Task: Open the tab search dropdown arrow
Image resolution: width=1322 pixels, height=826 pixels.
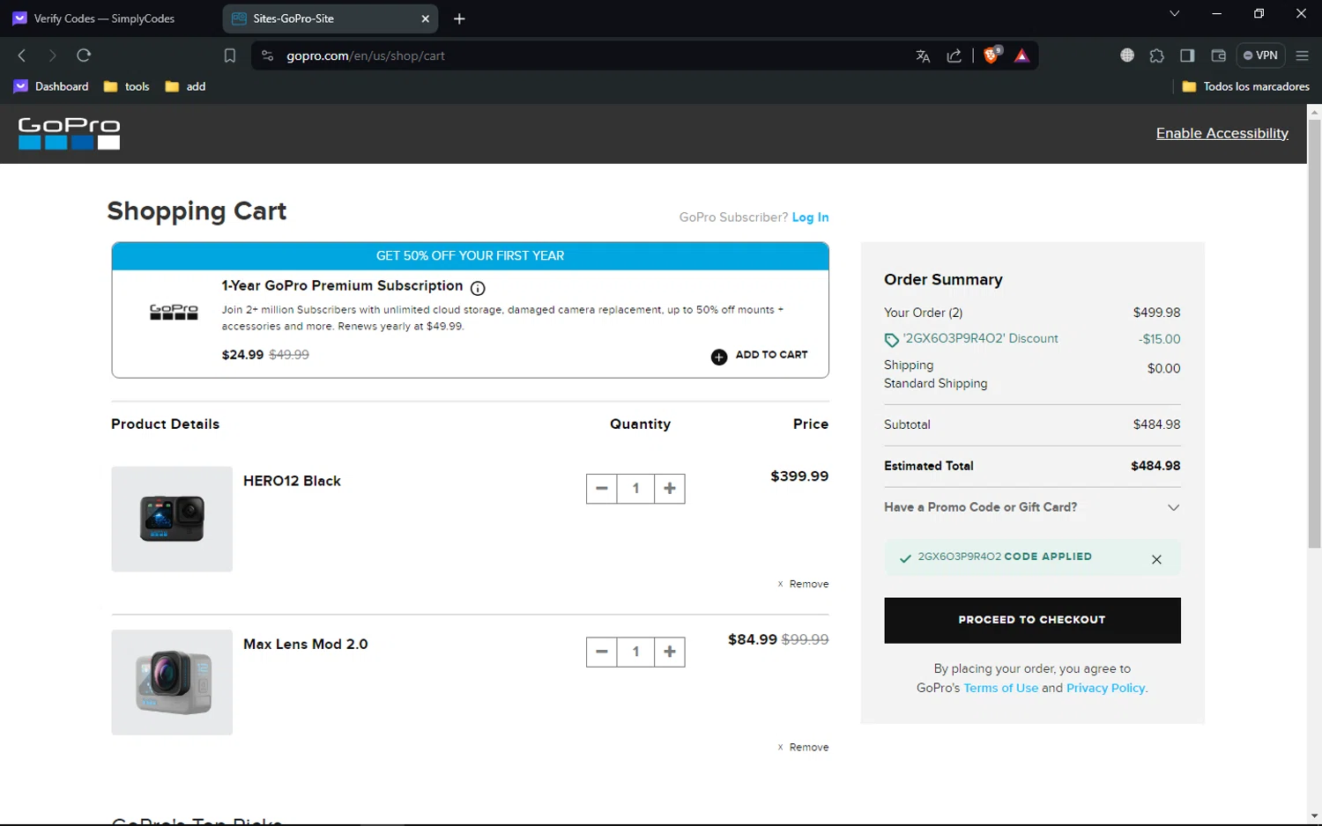Action: pos(1174,14)
